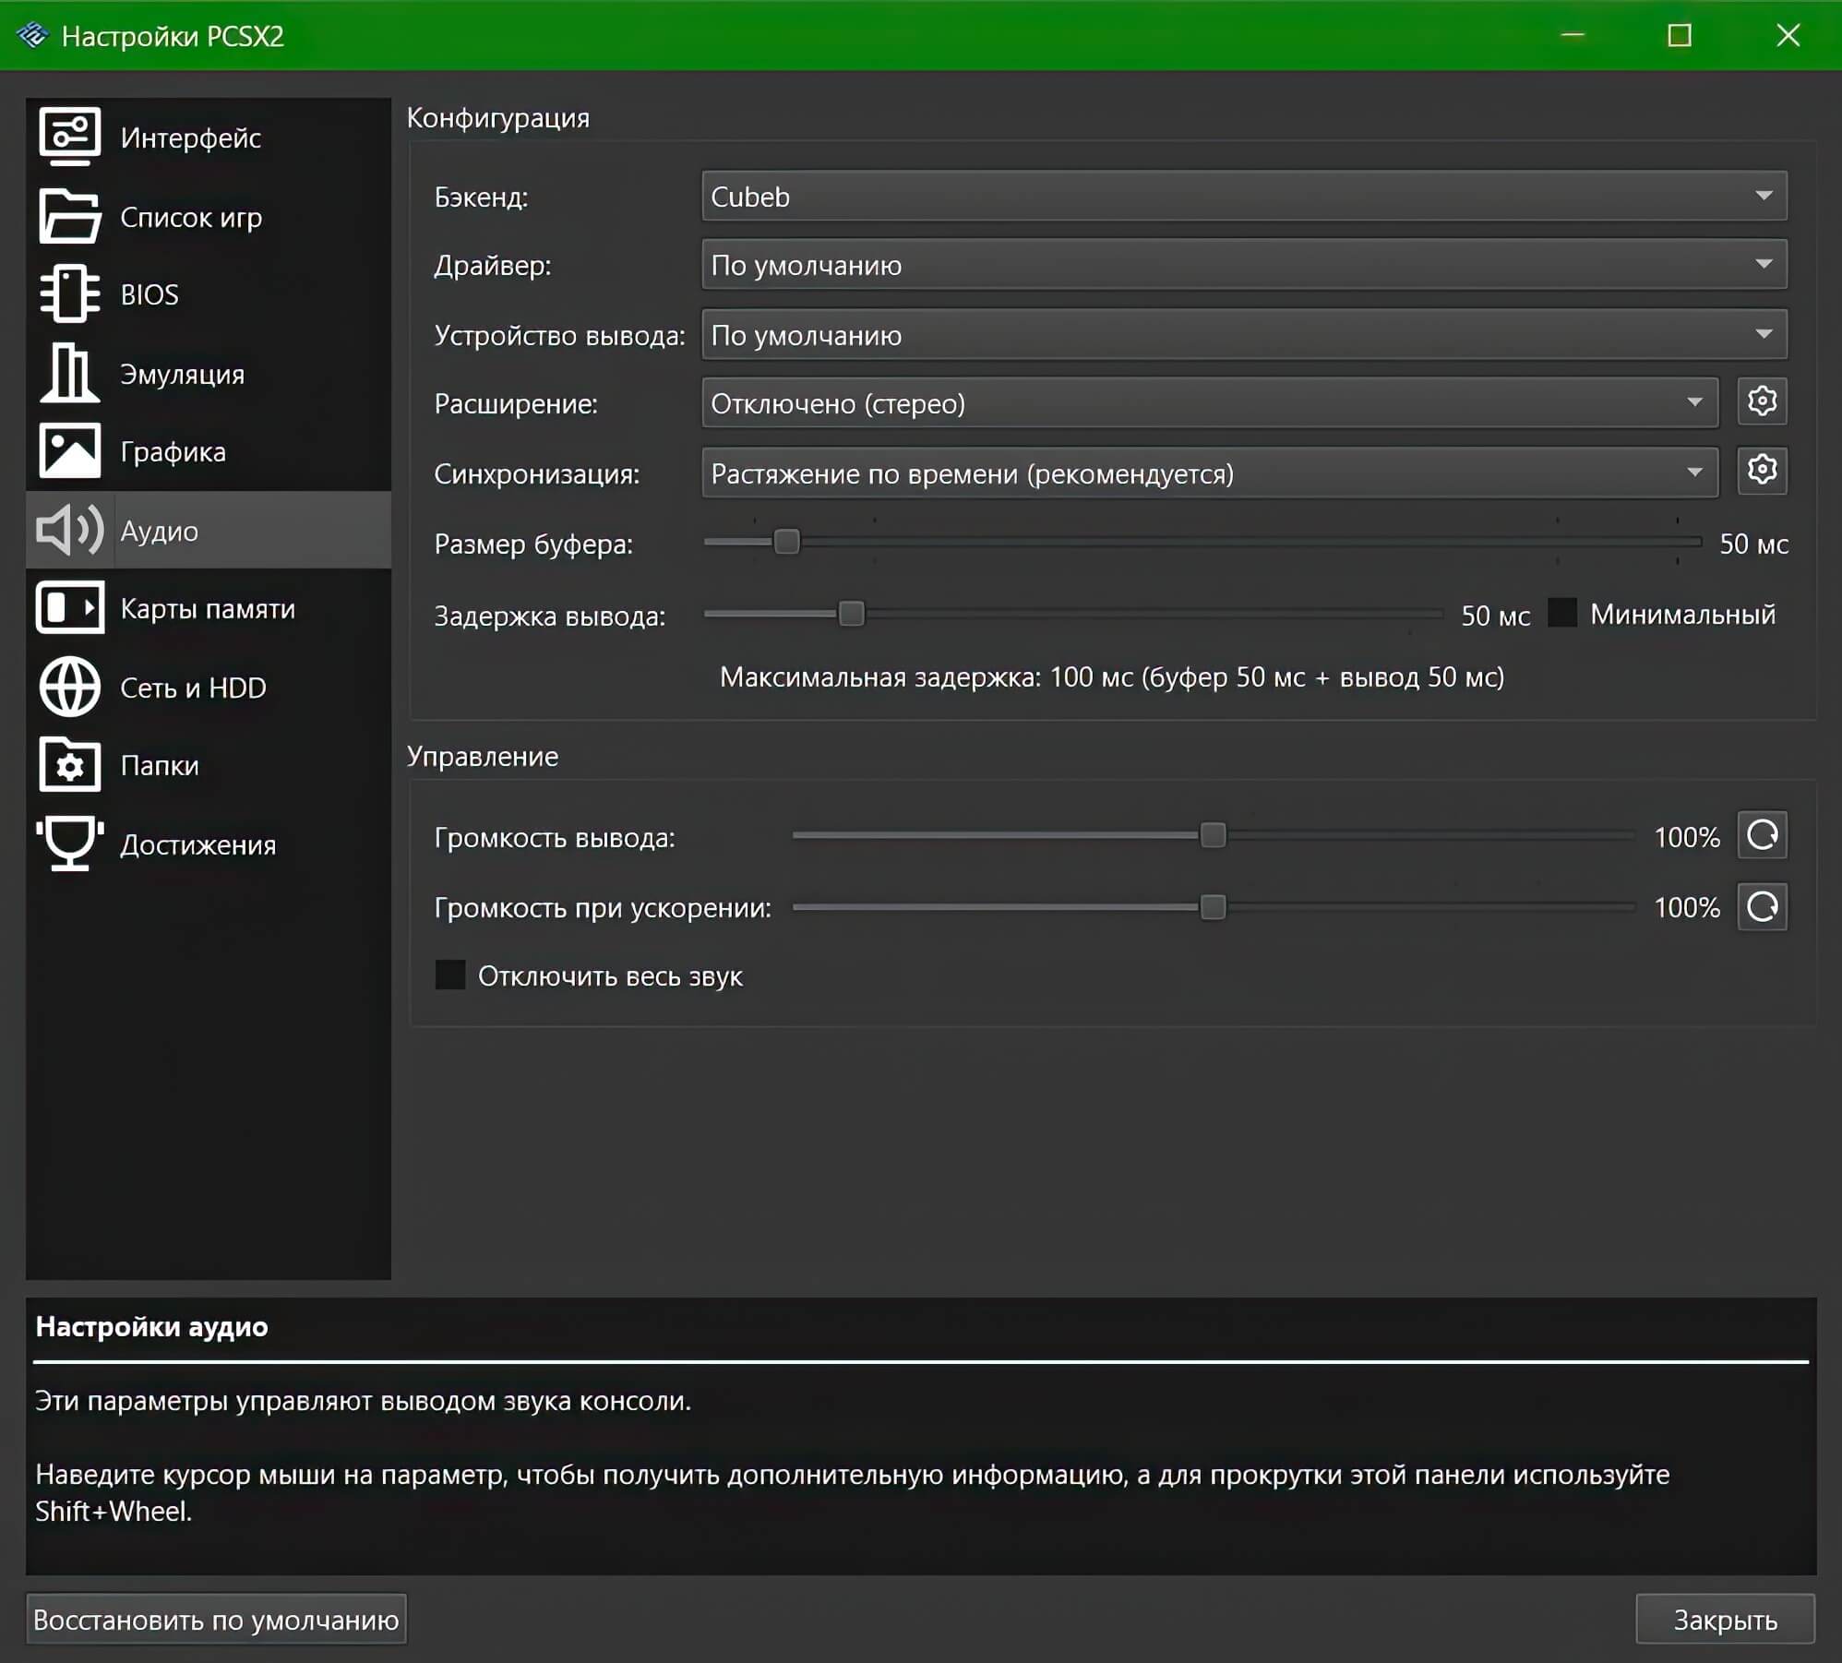Viewport: 1842px width, 1663px height.
Task: Open the Карты памяти page
Action: 208,609
